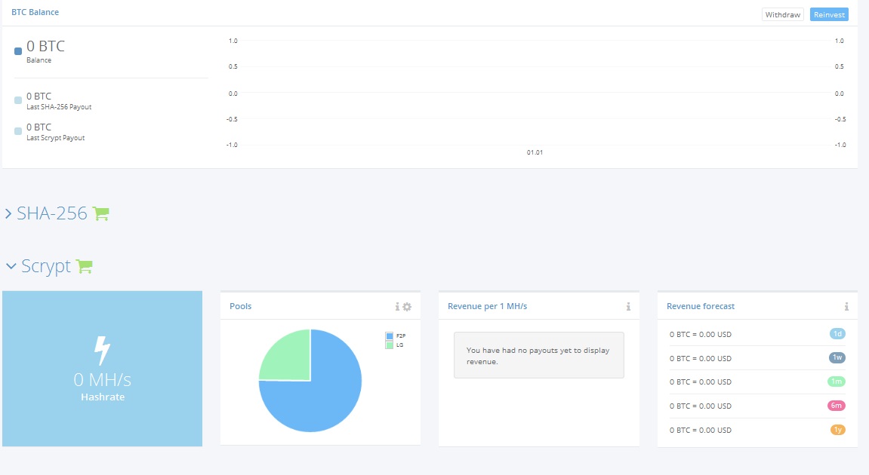This screenshot has height=475, width=869.
Task: Click the '0 BTC = 0.00 USD' value in 1y row
Action: tap(701, 431)
